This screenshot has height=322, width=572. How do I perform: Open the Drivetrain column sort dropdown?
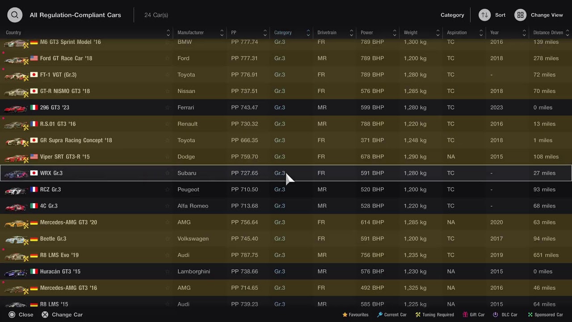click(351, 33)
